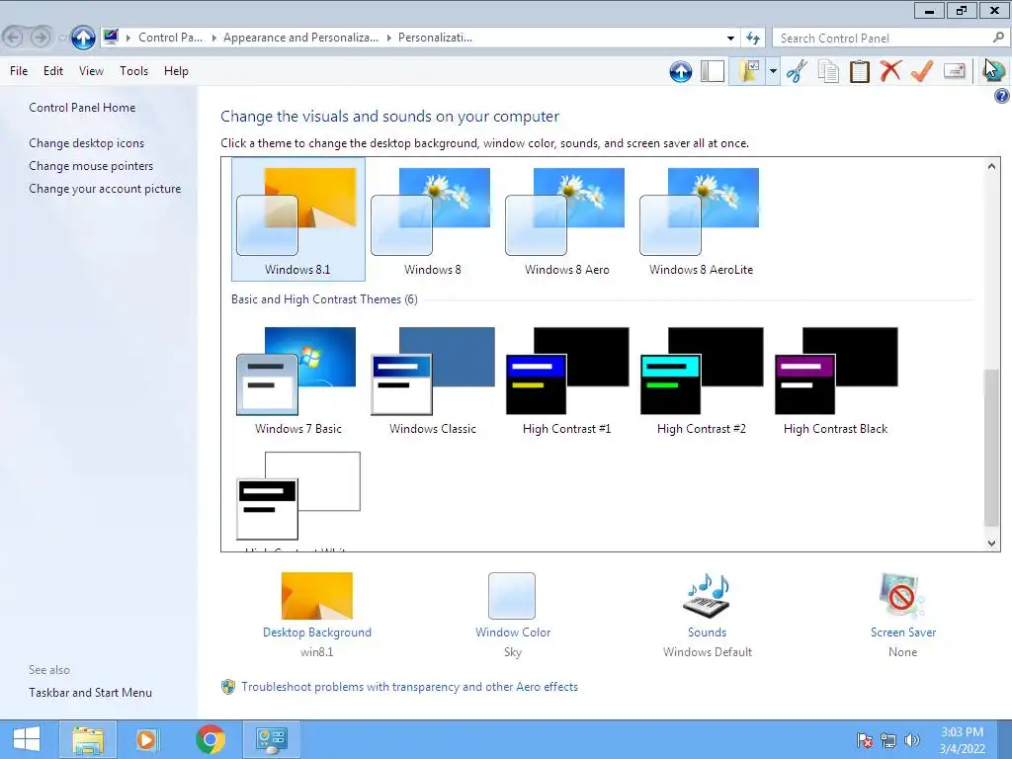Select the Windows 8 Aero theme

566,219
